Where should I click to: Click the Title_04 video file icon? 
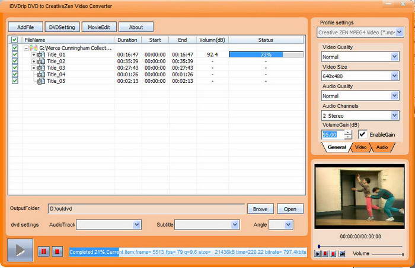(41, 75)
